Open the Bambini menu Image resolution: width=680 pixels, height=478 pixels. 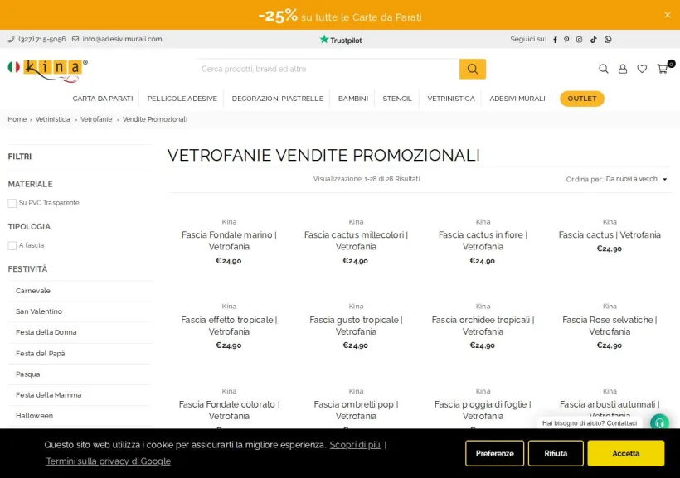tap(353, 99)
